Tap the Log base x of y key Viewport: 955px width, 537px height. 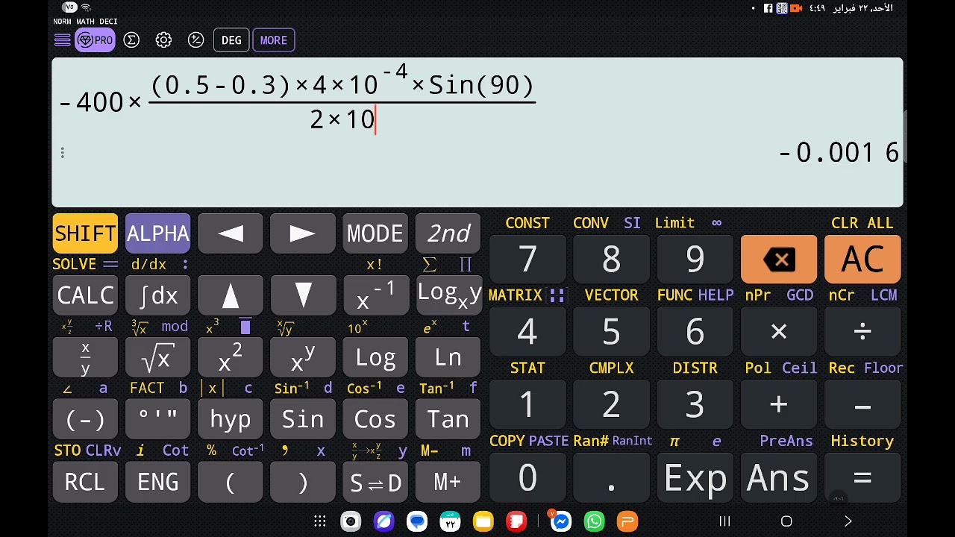coord(448,295)
